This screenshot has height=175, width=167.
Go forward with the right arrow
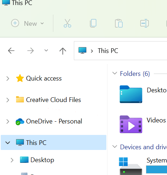pos(30,51)
